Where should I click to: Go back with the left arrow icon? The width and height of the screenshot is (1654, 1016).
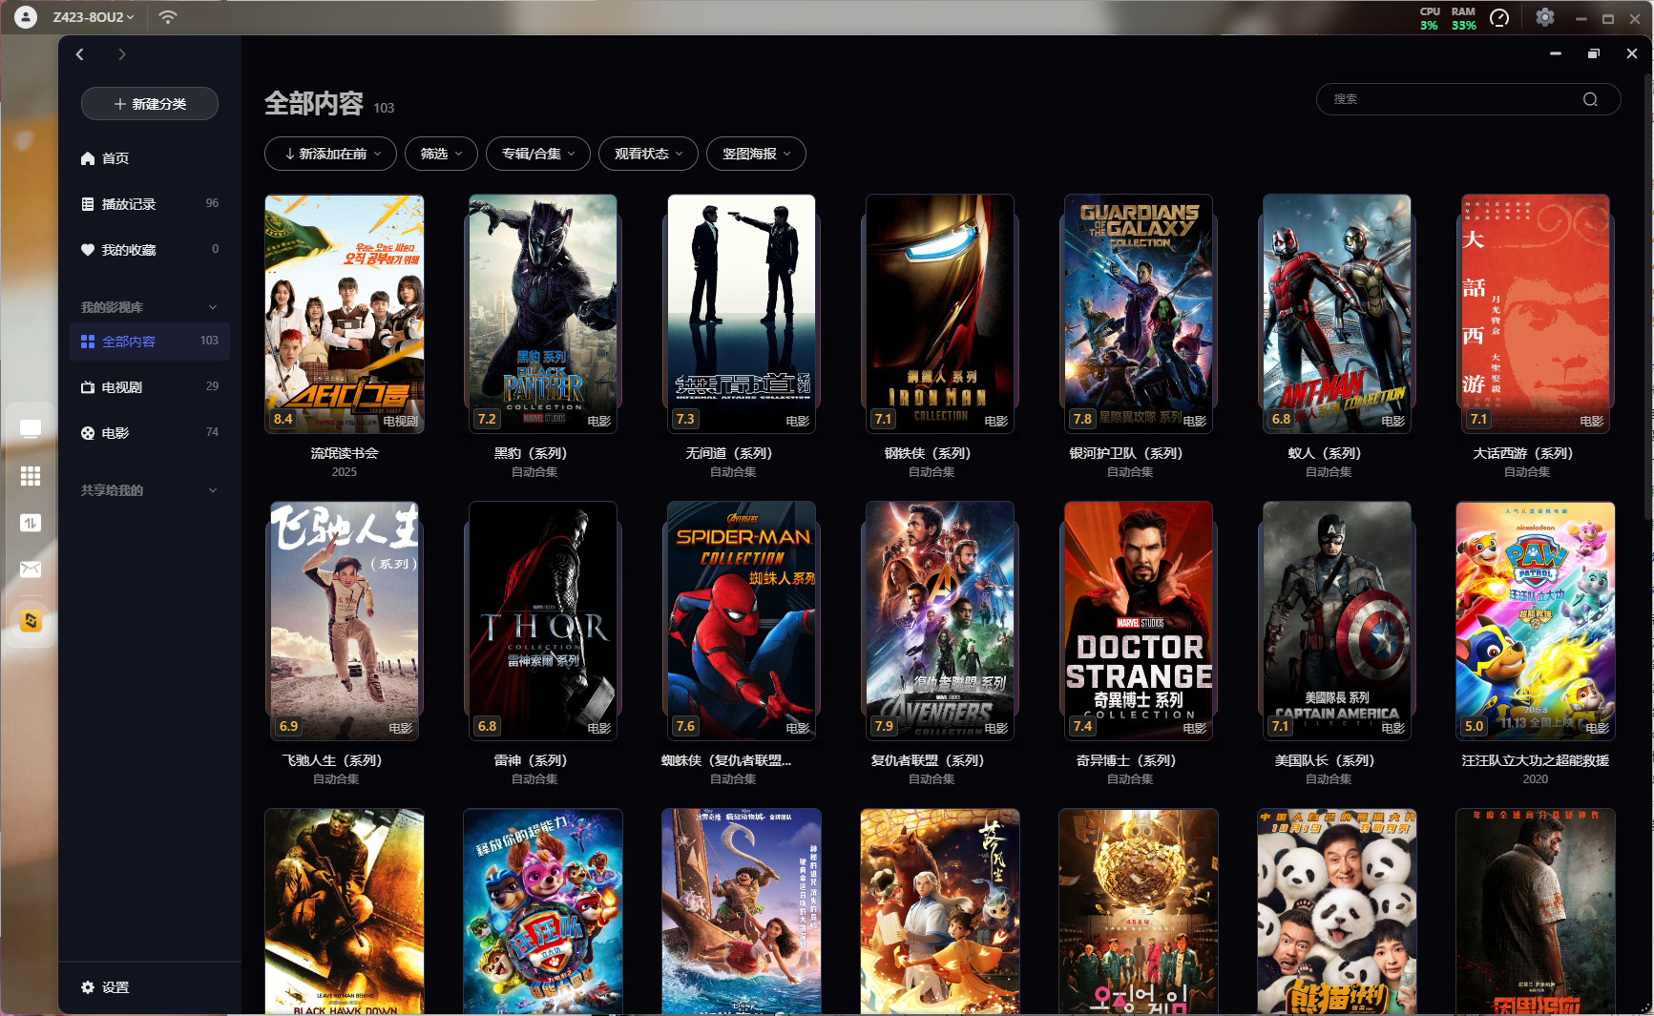[80, 54]
